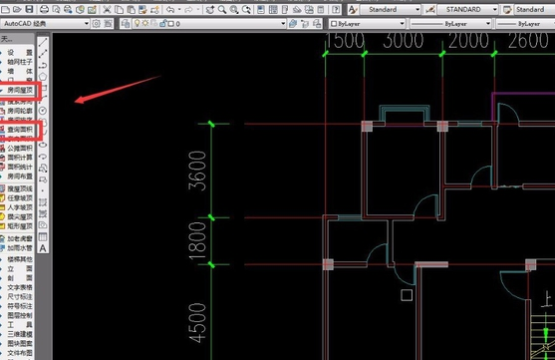
Task: Activate the Pan realtime tool
Action: click(x=209, y=10)
